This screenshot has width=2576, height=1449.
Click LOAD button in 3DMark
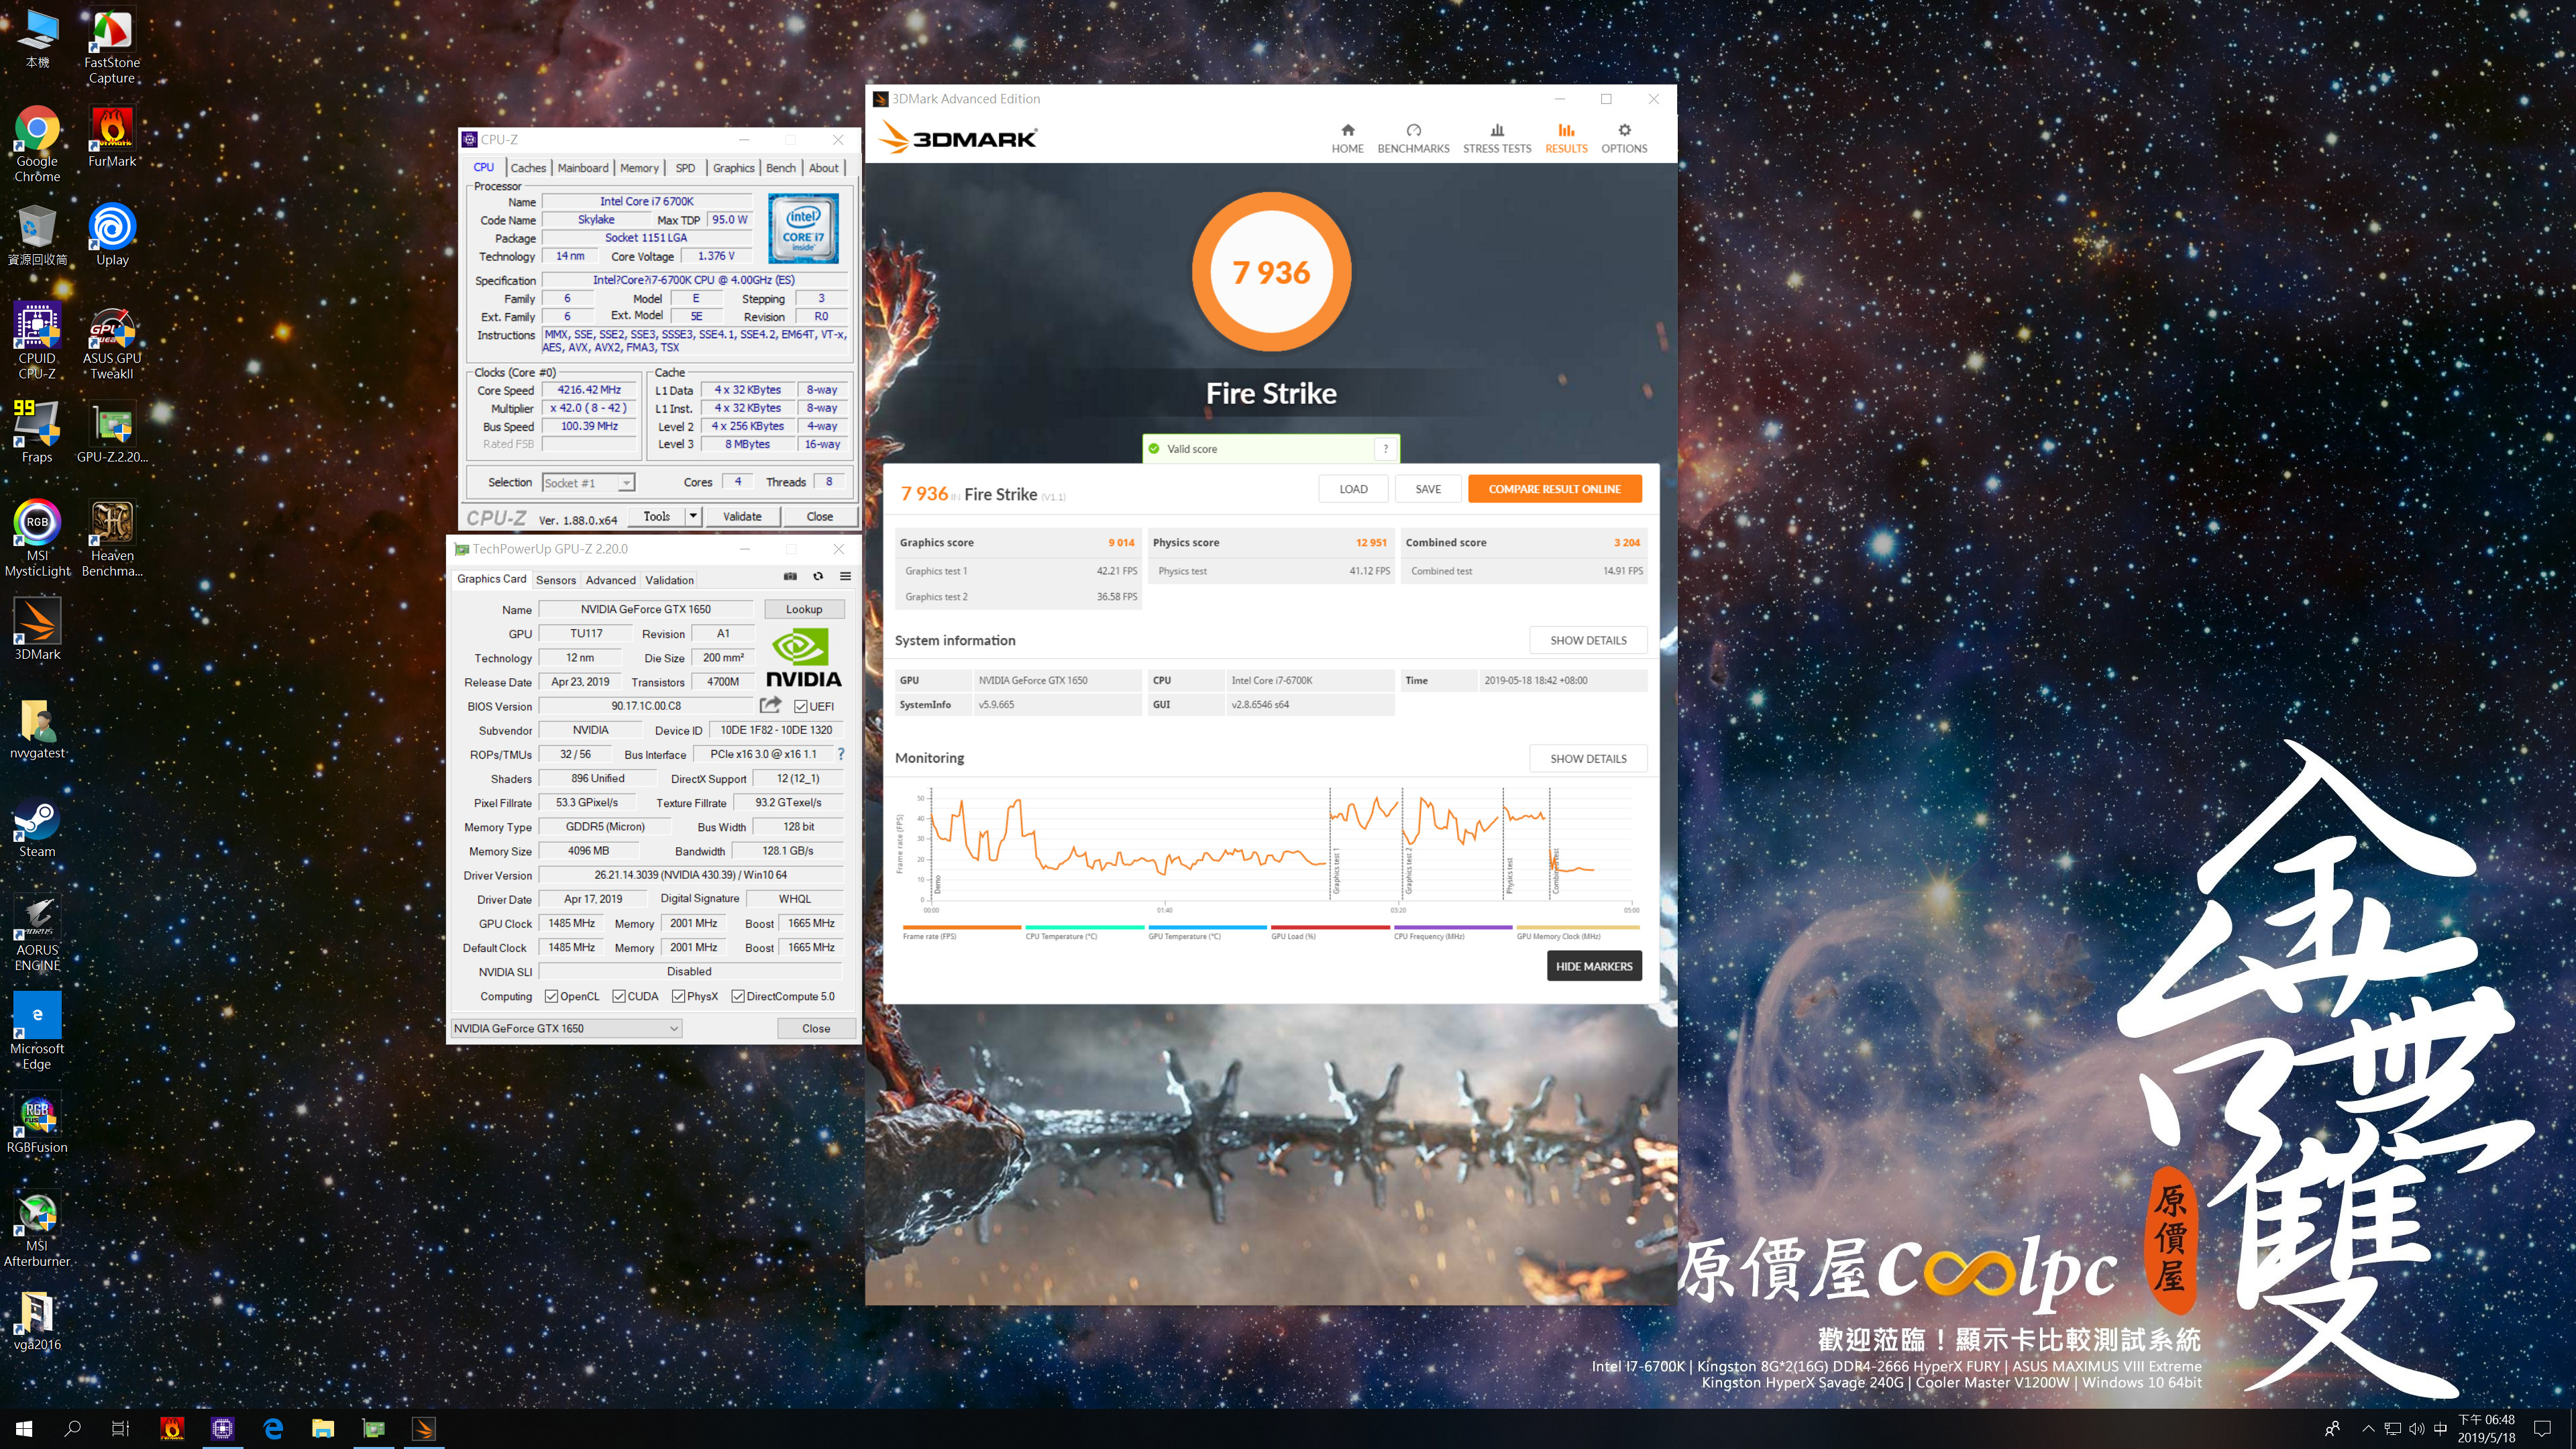click(1353, 489)
